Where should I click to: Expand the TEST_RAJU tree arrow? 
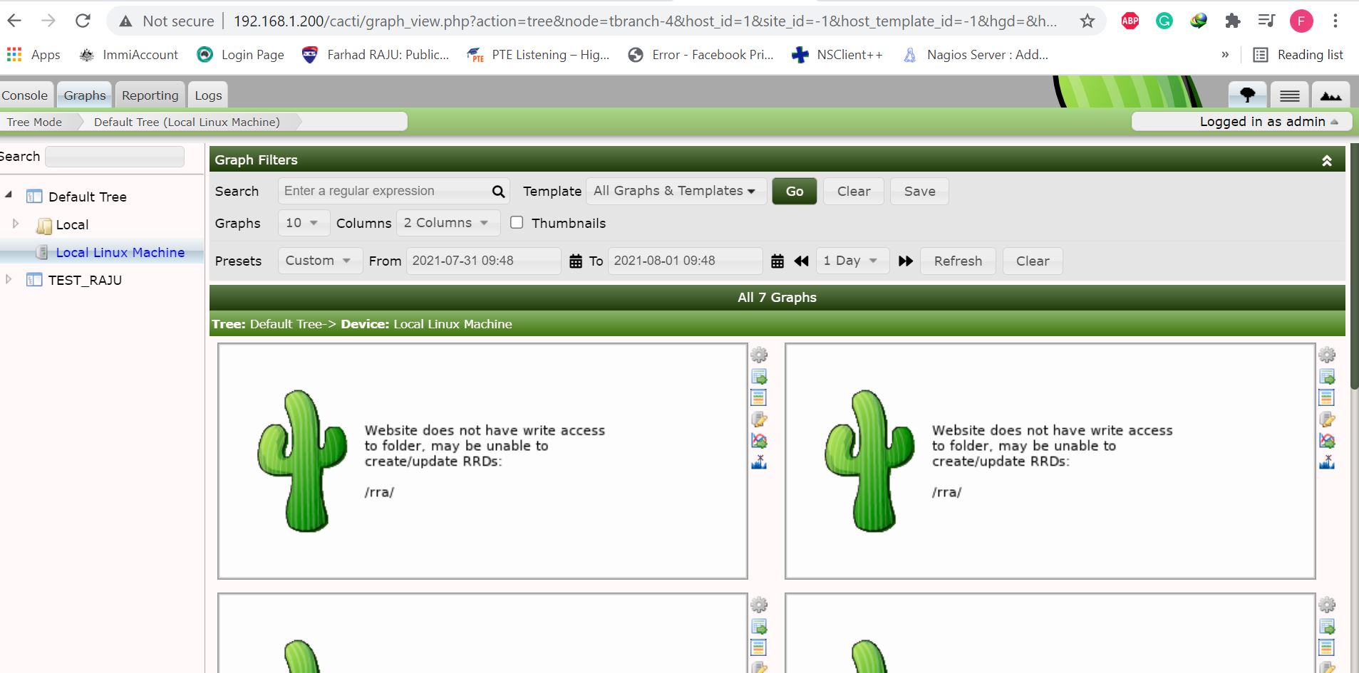(x=9, y=279)
